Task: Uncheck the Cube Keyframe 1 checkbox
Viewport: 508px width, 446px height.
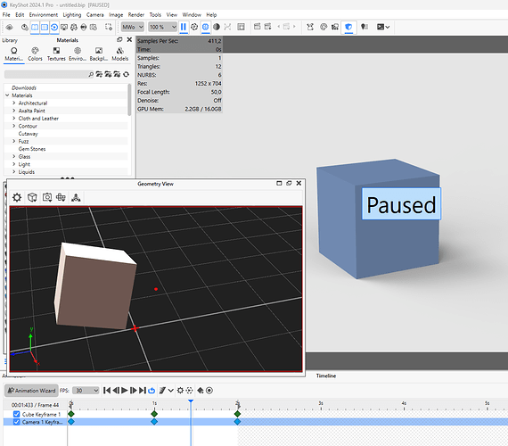Action: click(16, 414)
